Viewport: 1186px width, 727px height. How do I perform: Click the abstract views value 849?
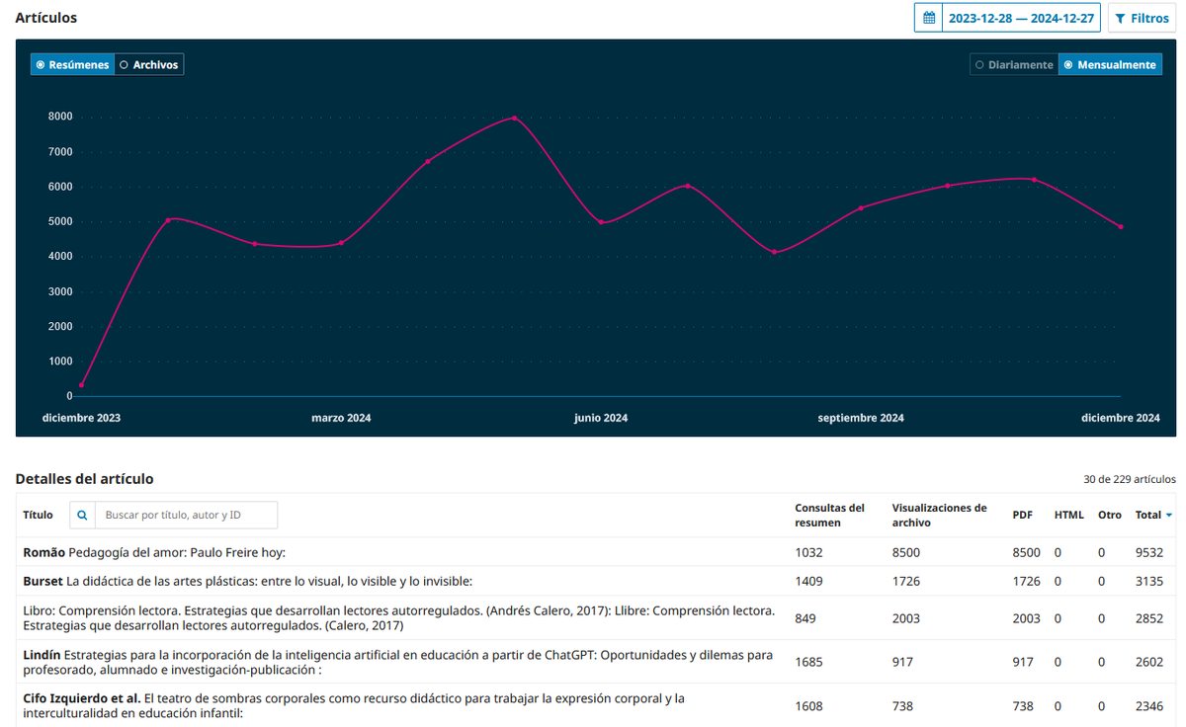(x=805, y=618)
